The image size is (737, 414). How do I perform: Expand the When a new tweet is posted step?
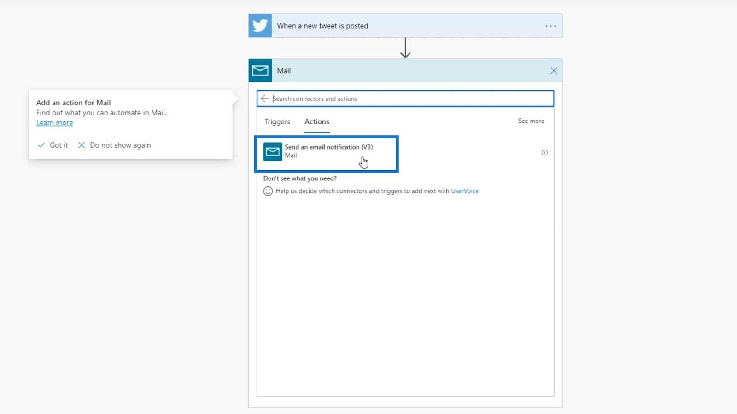click(405, 26)
